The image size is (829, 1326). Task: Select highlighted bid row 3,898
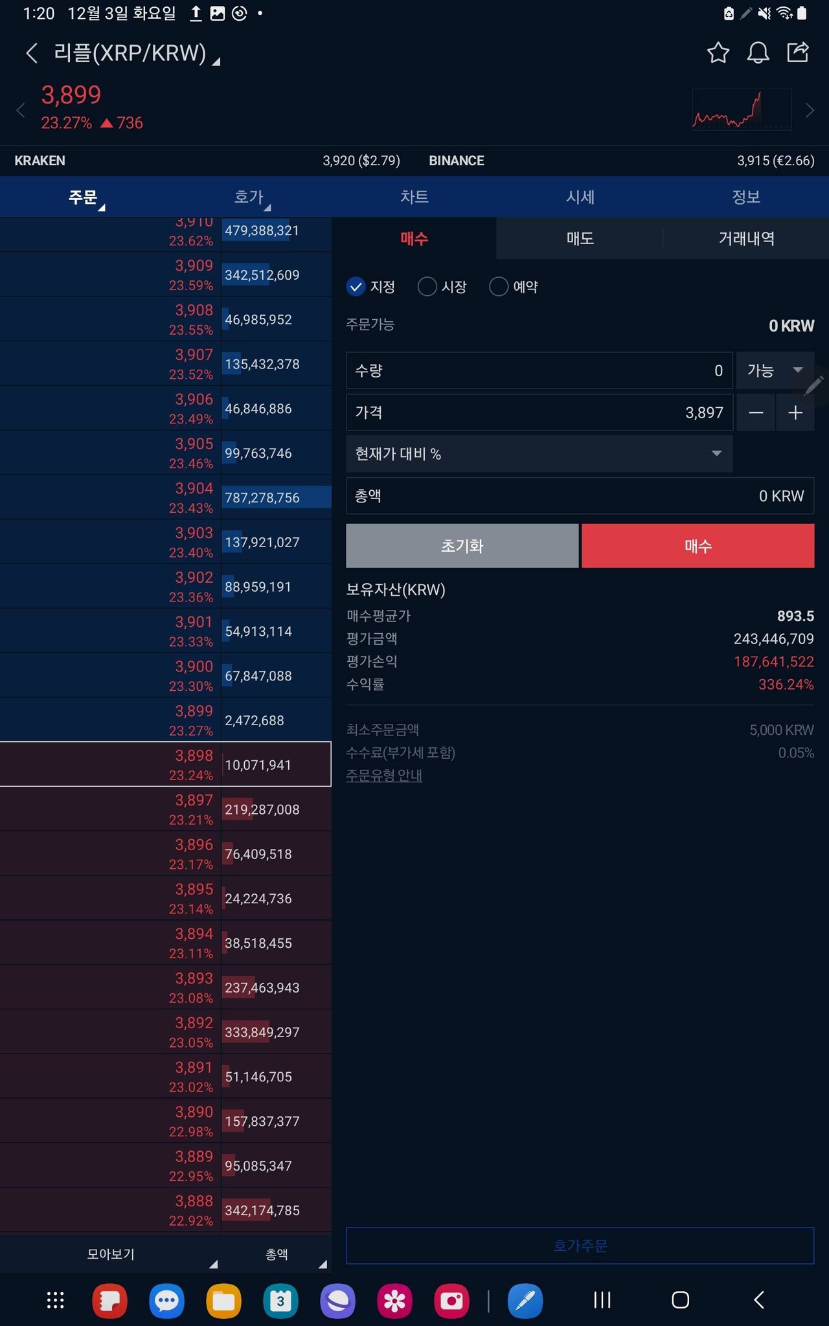click(166, 765)
